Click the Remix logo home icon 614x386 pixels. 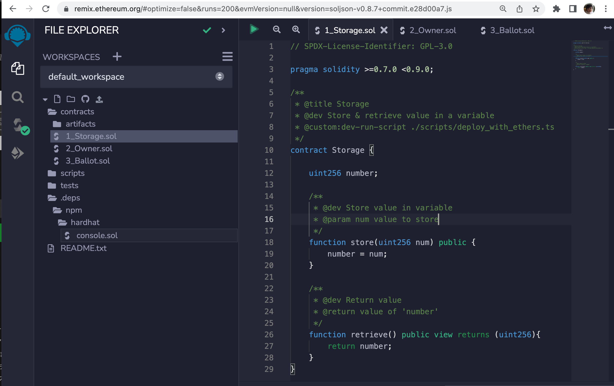coord(17,36)
